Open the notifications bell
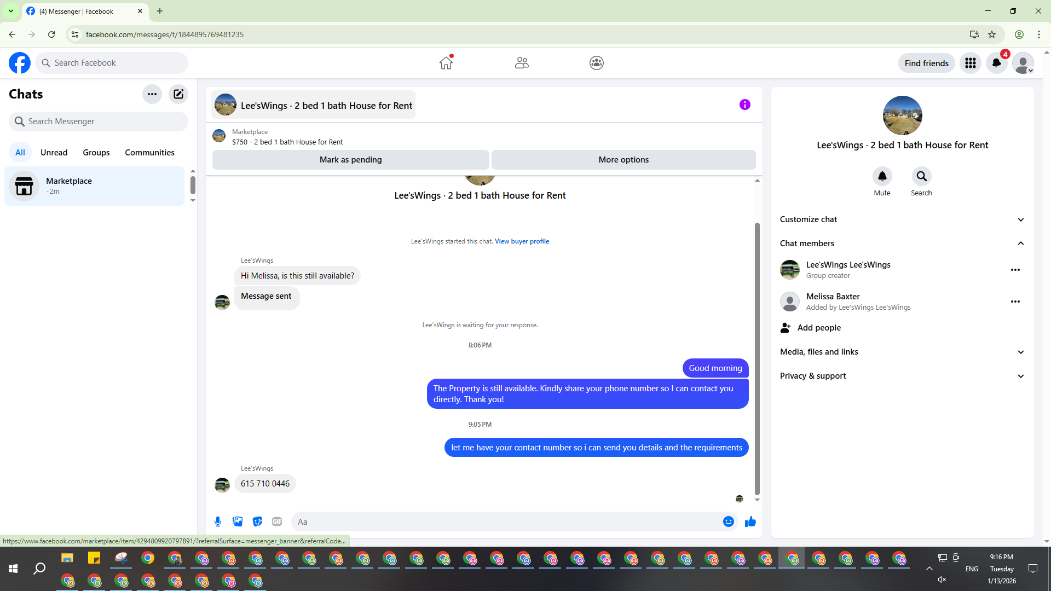Screen dimensions: 1051x591 996,63
